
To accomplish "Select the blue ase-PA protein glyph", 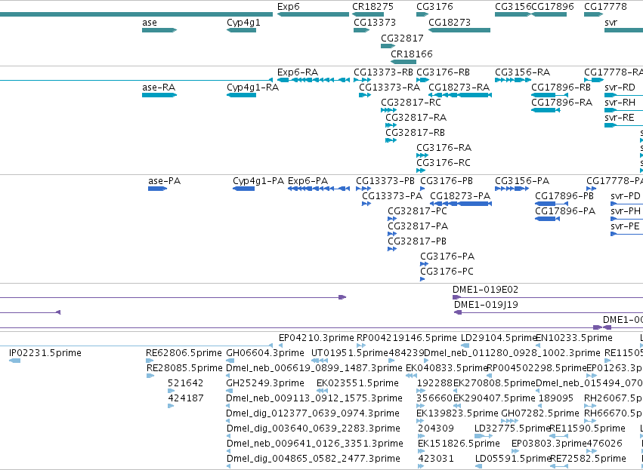I will (158, 189).
